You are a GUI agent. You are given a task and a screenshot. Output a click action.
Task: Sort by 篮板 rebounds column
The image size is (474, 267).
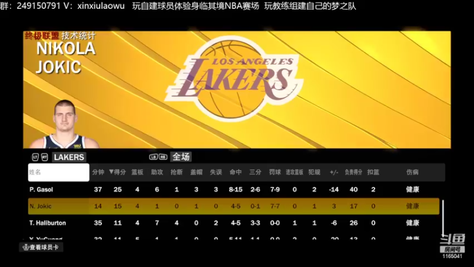(137, 172)
